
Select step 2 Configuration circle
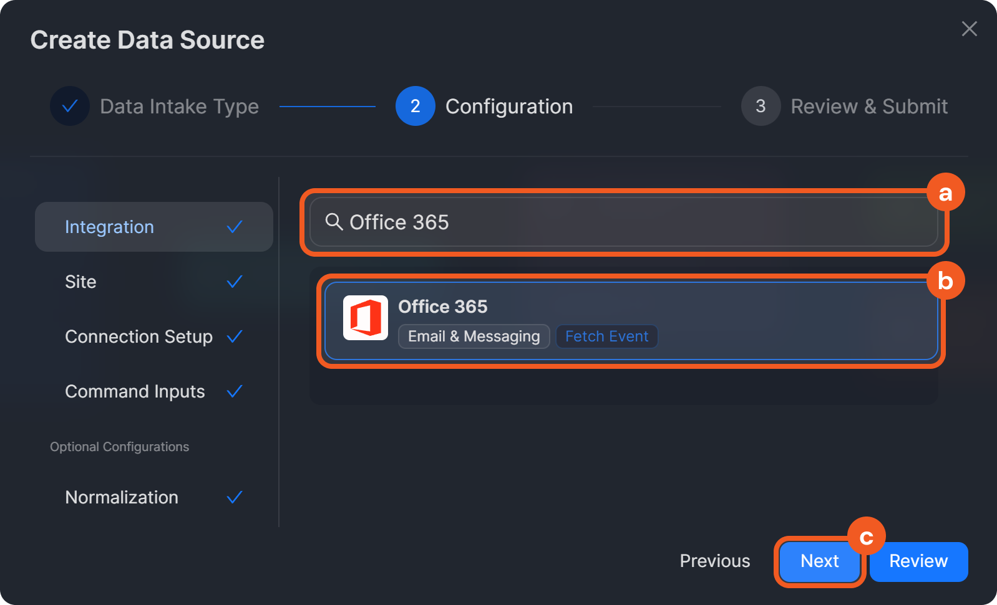click(x=416, y=106)
